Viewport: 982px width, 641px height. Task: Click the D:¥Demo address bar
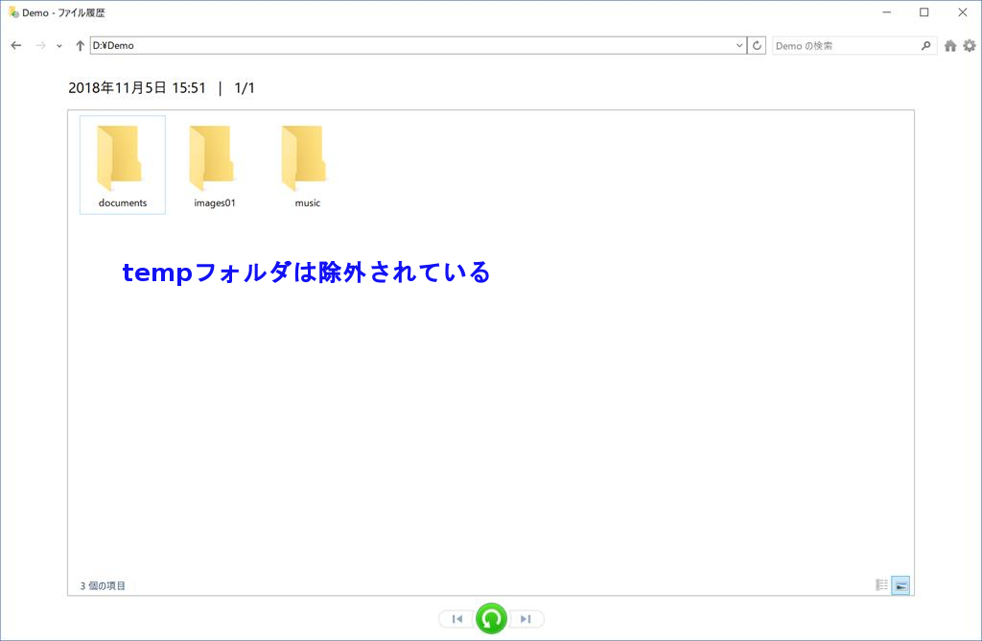410,45
